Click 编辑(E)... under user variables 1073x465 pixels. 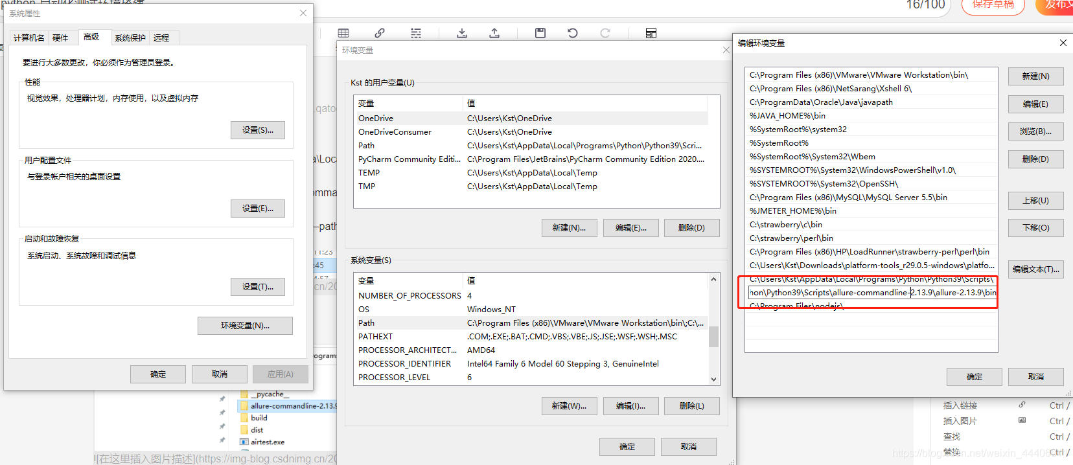[x=630, y=228]
